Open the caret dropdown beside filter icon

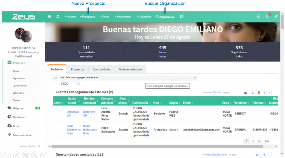270,93
